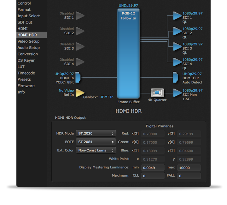Open the Video Setup sidebar item
The image size is (227, 205).
tap(28, 41)
